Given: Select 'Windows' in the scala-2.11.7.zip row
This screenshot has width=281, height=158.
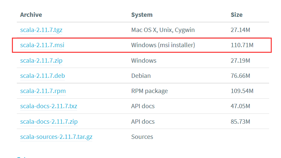Looking at the screenshot, I should coord(144,61).
